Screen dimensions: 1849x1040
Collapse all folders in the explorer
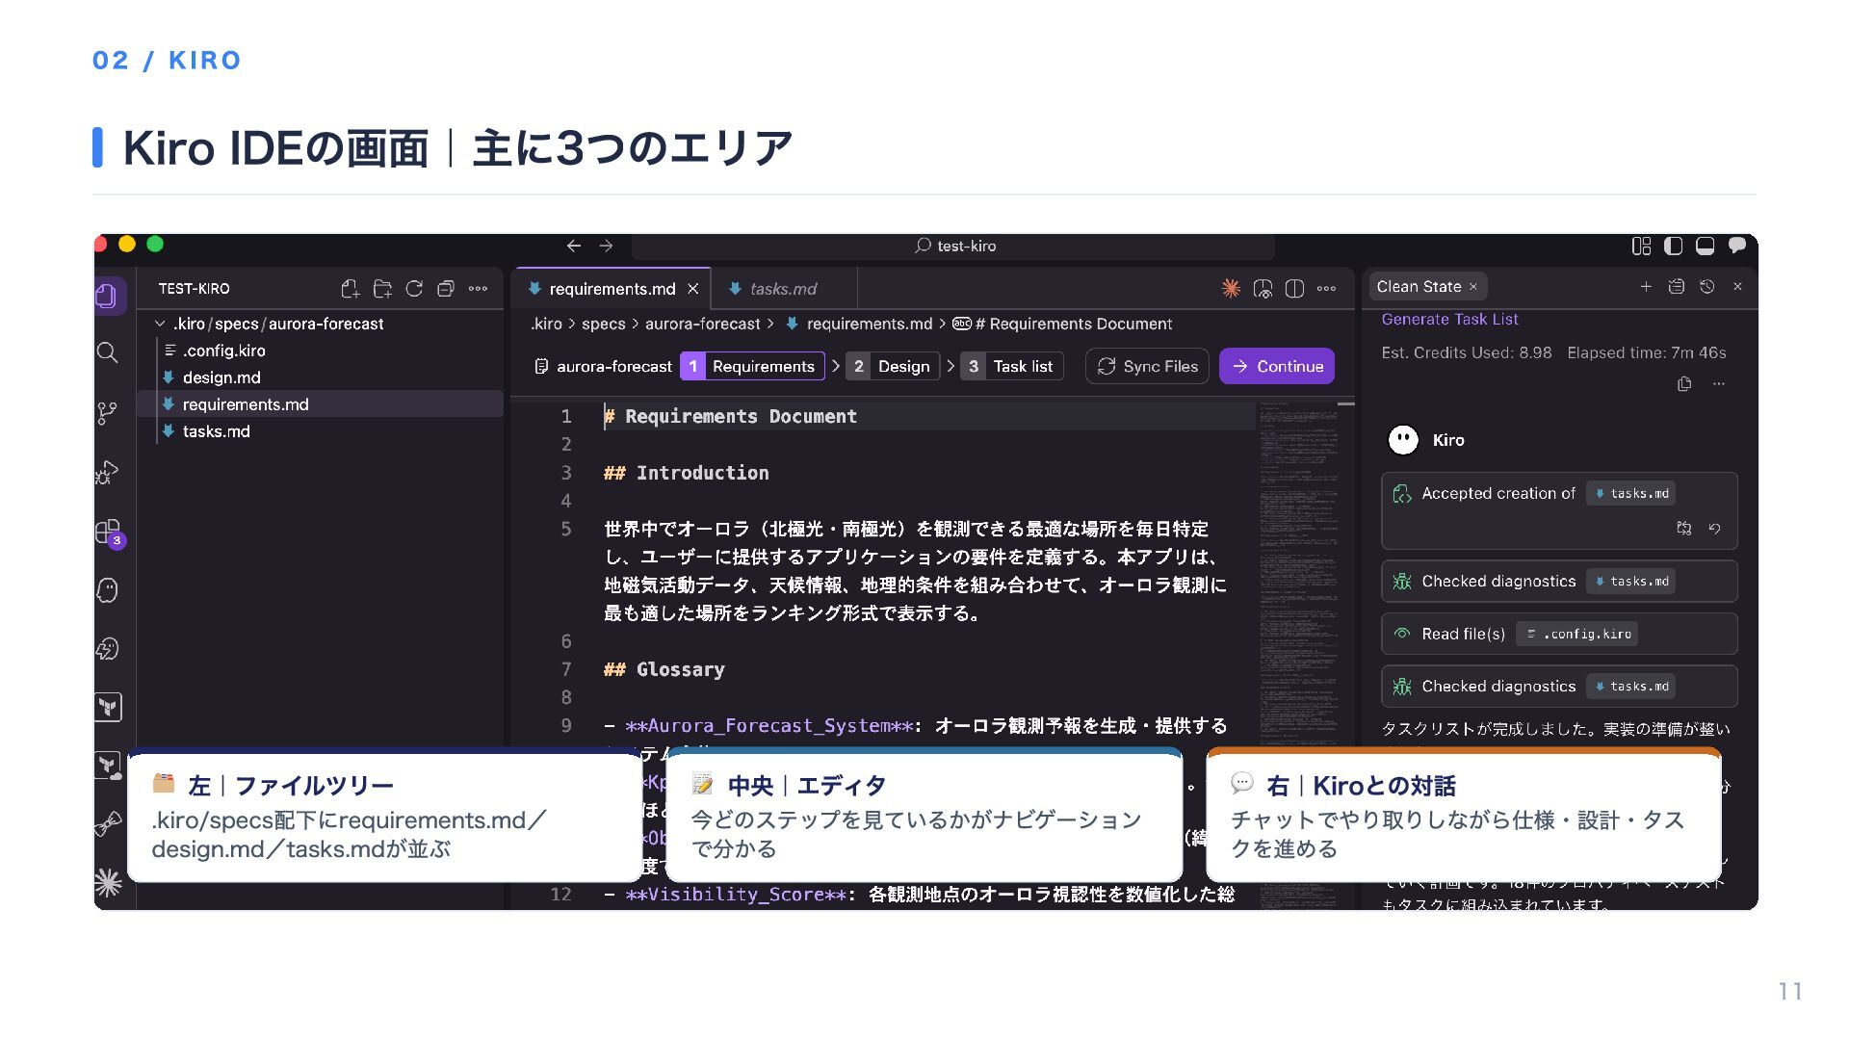pyautogui.click(x=446, y=289)
